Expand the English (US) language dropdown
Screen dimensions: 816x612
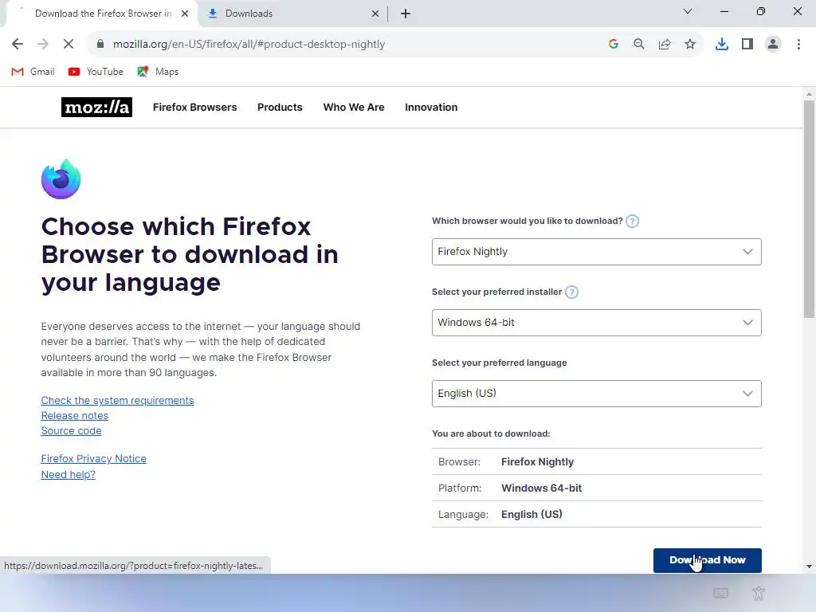[x=596, y=394]
